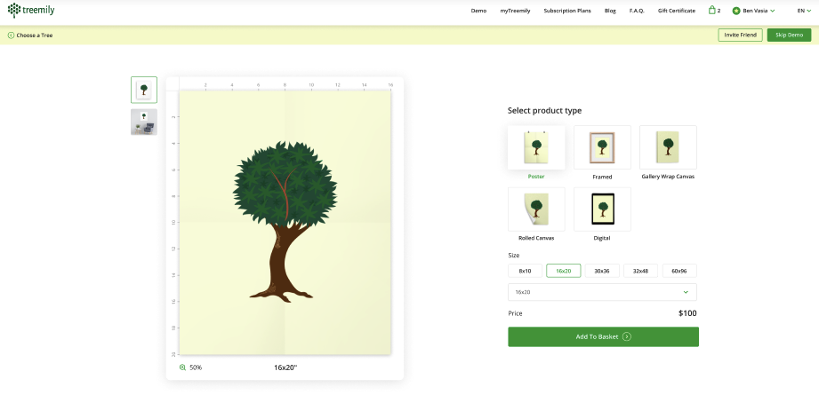The image size is (819, 395).
Task: Click the back arrow icon beside Choose a Tree
Action: point(11,36)
